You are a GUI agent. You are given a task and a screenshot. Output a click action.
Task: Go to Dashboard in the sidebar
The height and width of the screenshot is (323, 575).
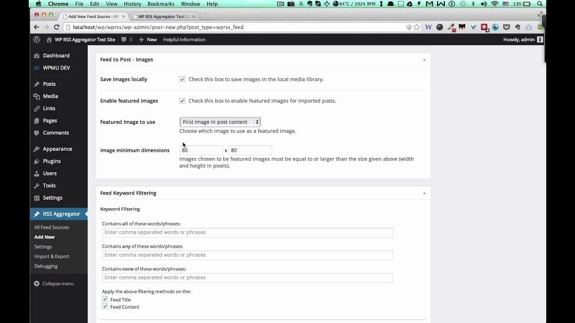tap(56, 56)
